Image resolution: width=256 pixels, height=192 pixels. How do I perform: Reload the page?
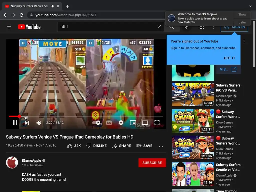(x=21, y=15)
